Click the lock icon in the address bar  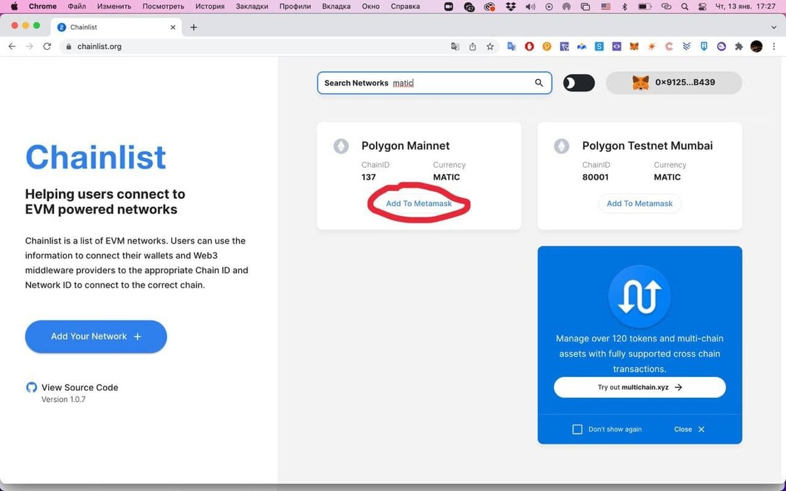[68, 46]
